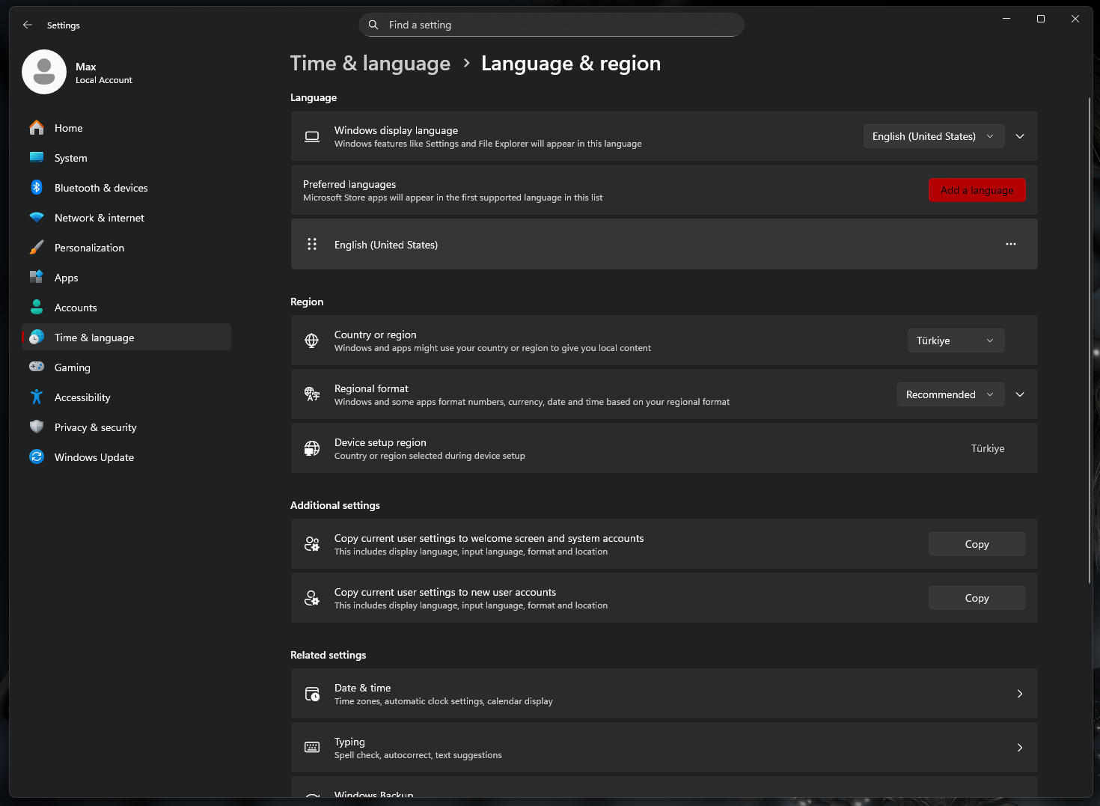Click icon beside Copy settings to welcome screen

click(x=312, y=544)
